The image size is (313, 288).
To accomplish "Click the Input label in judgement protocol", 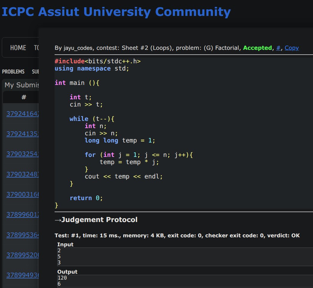I will [65, 244].
